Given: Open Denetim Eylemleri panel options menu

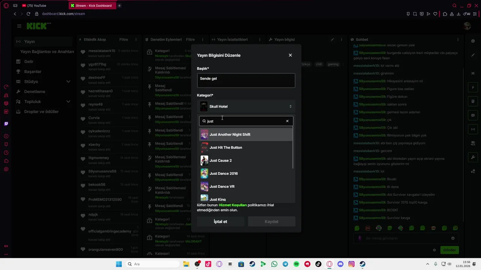Looking at the screenshot, I should [203, 39].
